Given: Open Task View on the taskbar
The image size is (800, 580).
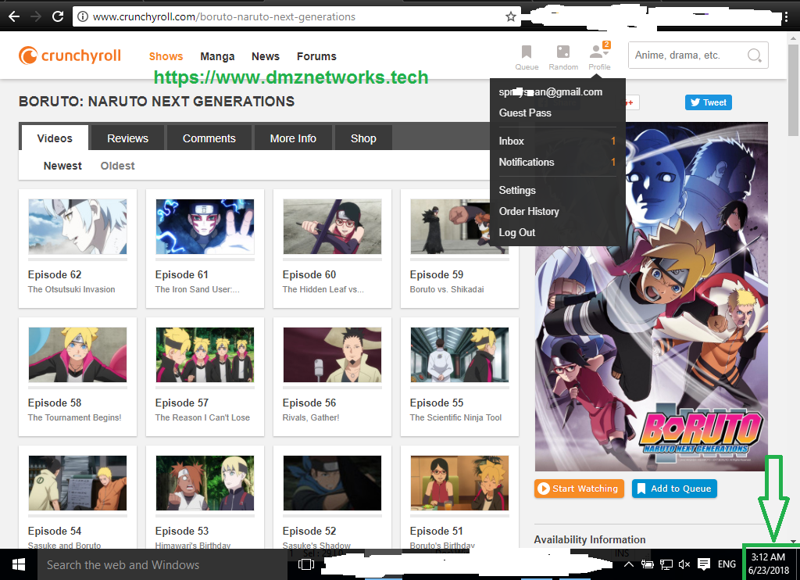Looking at the screenshot, I should [x=305, y=564].
